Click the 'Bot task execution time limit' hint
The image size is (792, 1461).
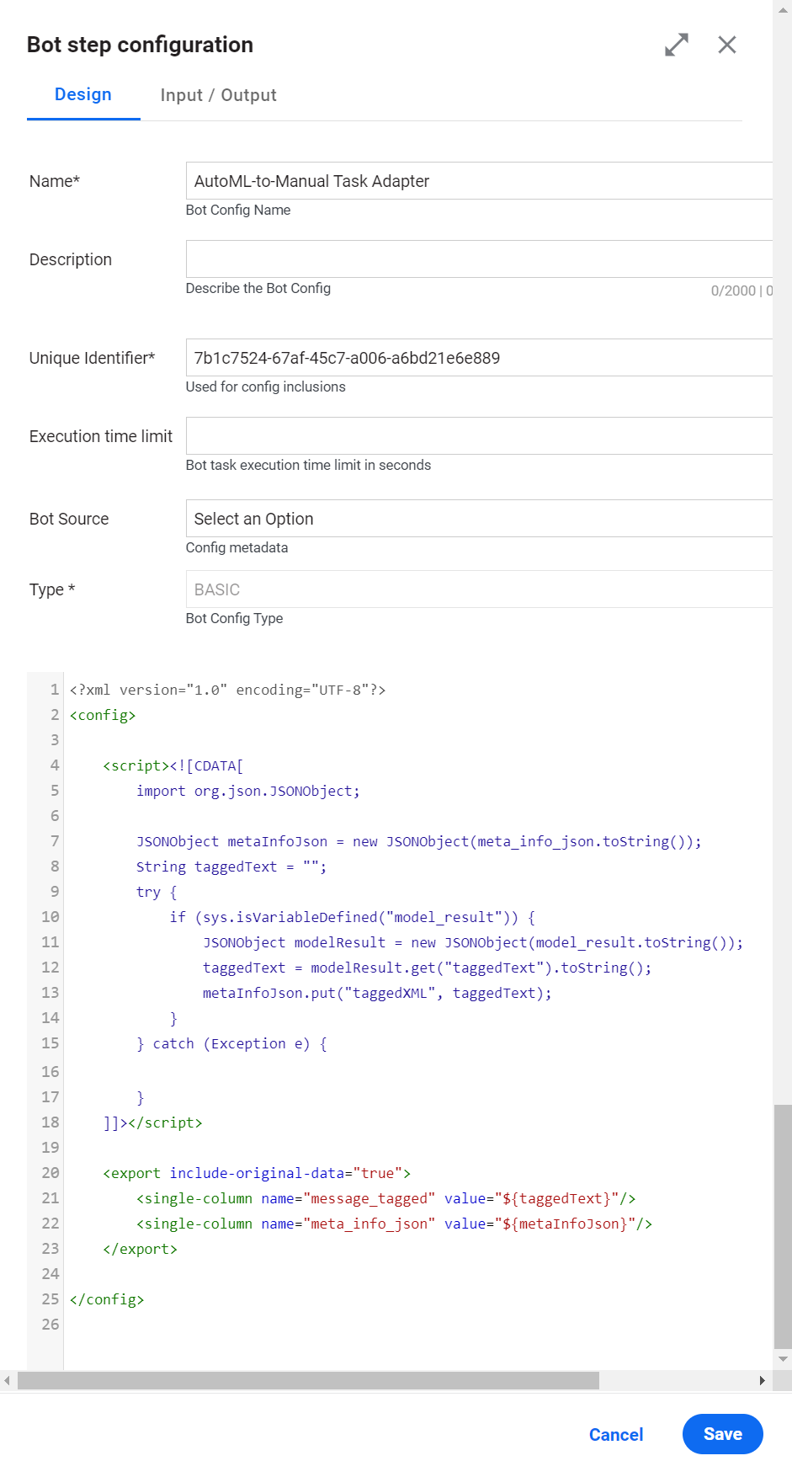tap(308, 465)
